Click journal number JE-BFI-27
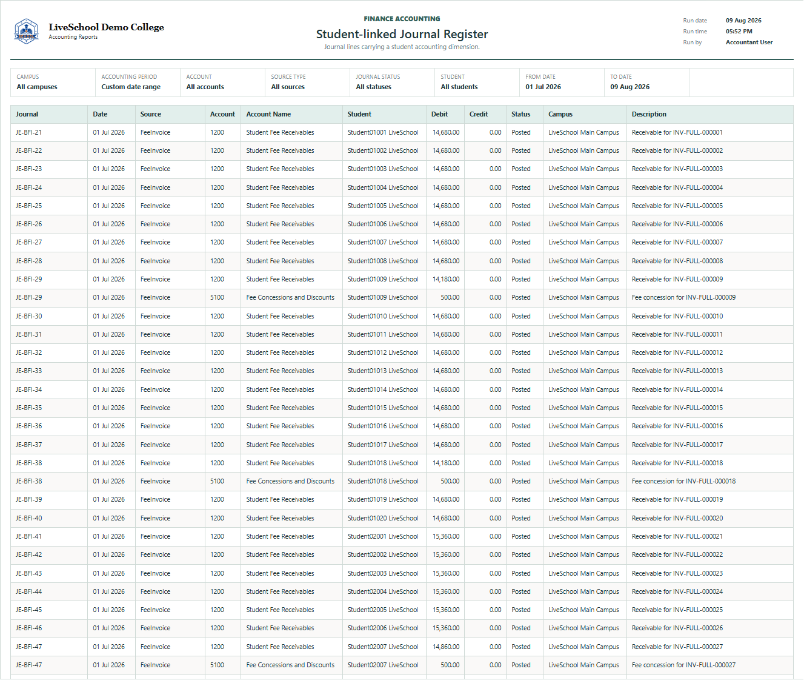Viewport: 804px width, 680px height. [x=29, y=242]
